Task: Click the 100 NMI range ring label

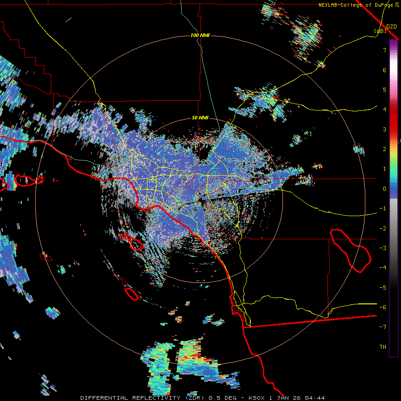Action: pos(200,35)
